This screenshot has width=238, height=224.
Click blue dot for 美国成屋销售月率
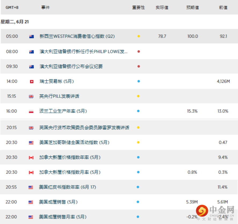coord(138,217)
